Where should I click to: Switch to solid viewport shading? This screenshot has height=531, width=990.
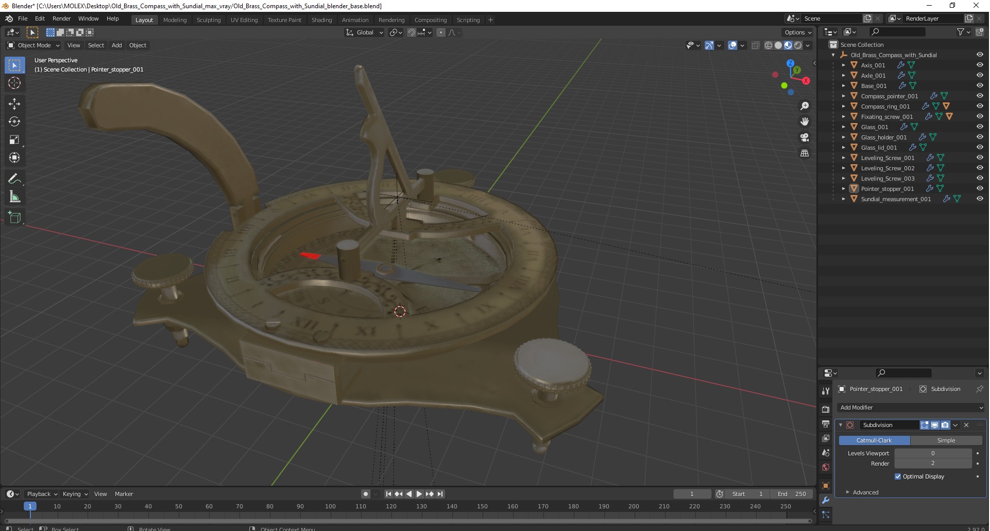point(778,45)
